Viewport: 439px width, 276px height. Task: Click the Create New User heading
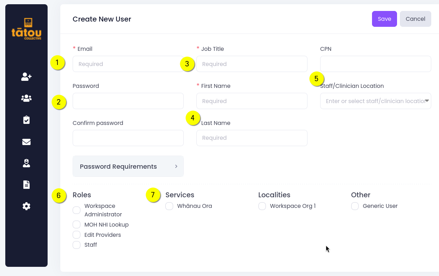point(102,19)
